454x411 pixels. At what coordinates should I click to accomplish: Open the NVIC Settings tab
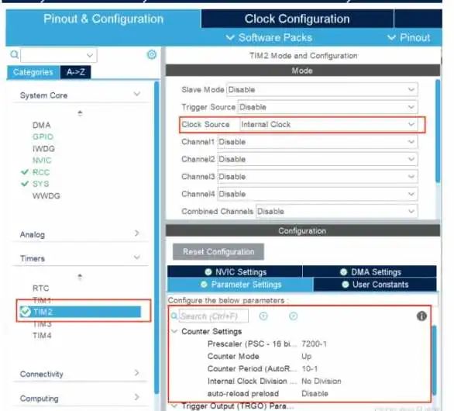(235, 272)
